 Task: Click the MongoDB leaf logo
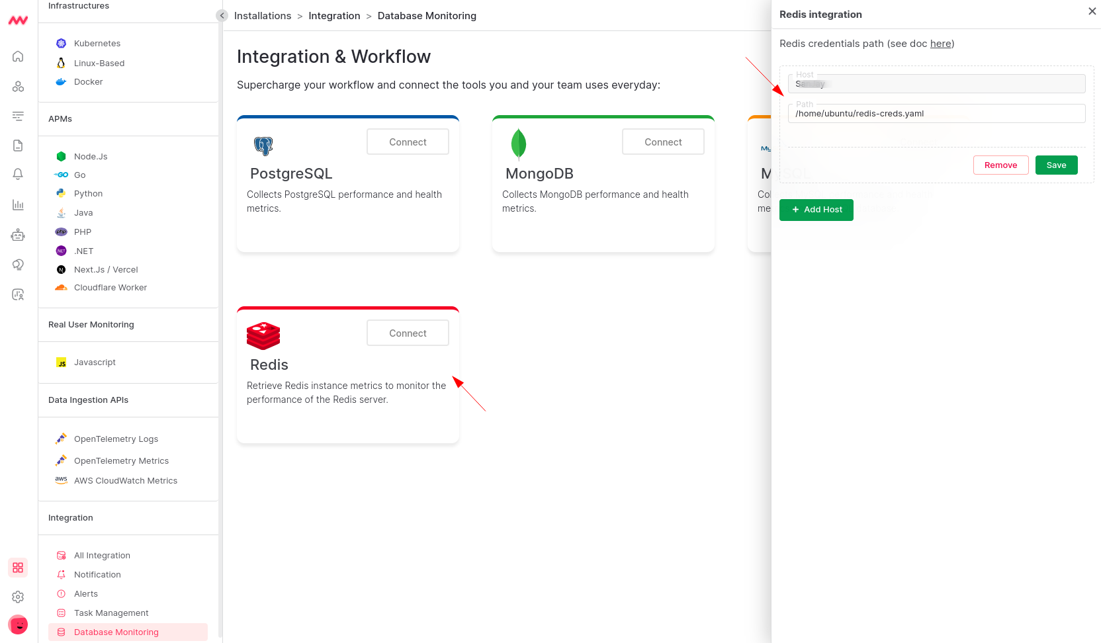[x=519, y=144]
